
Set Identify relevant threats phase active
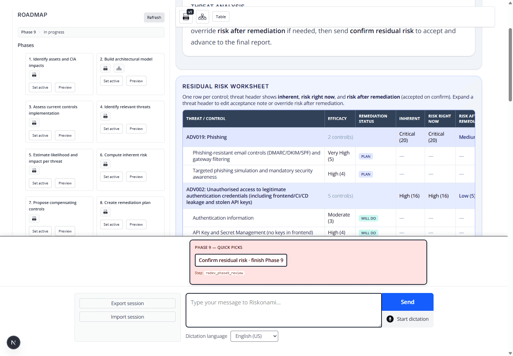(112, 129)
